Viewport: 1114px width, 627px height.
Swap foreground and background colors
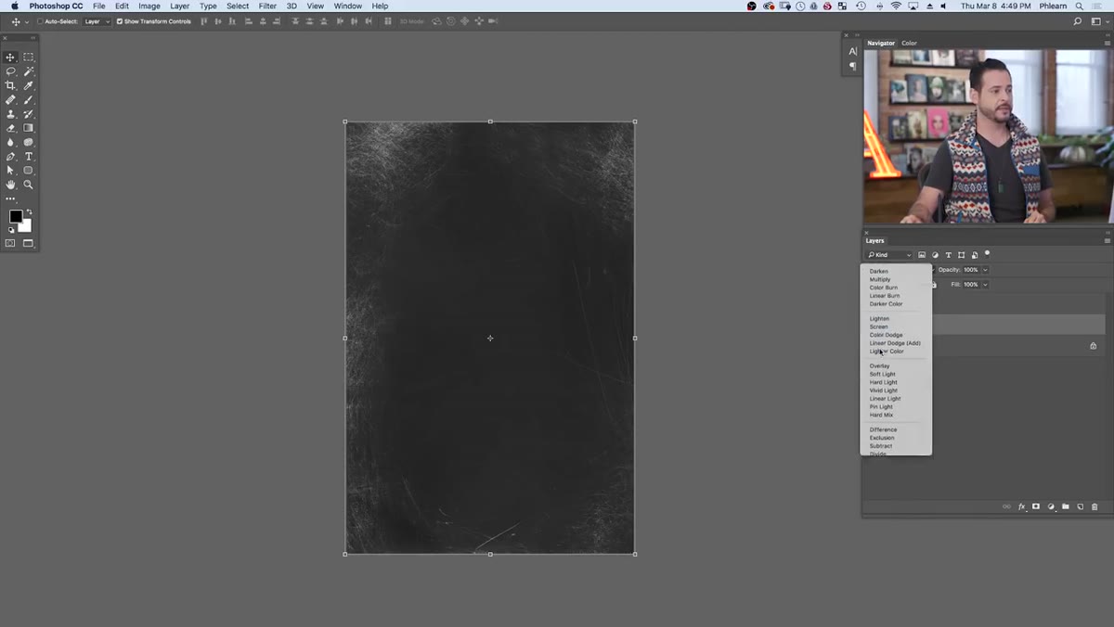click(29, 212)
